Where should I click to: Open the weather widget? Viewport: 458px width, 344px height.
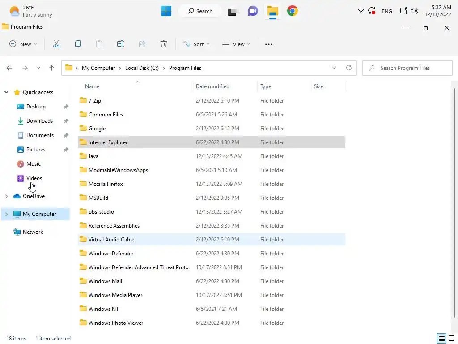[x=30, y=11]
